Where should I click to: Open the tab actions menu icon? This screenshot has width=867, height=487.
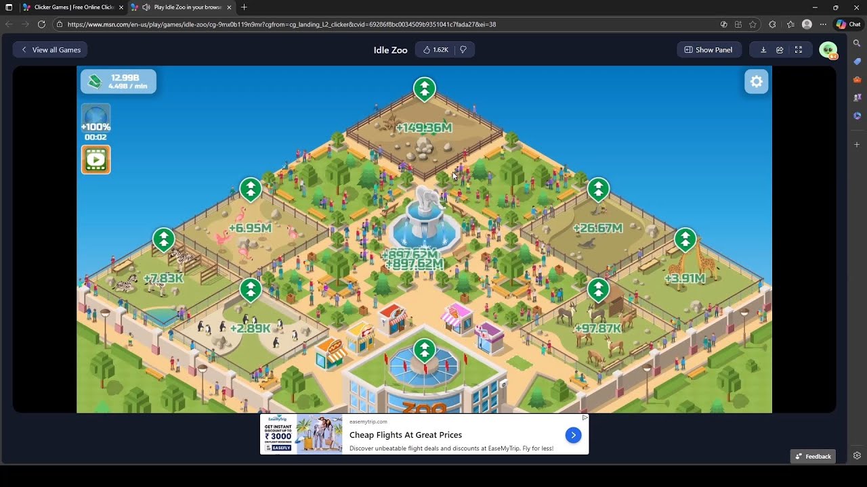[x=9, y=7]
